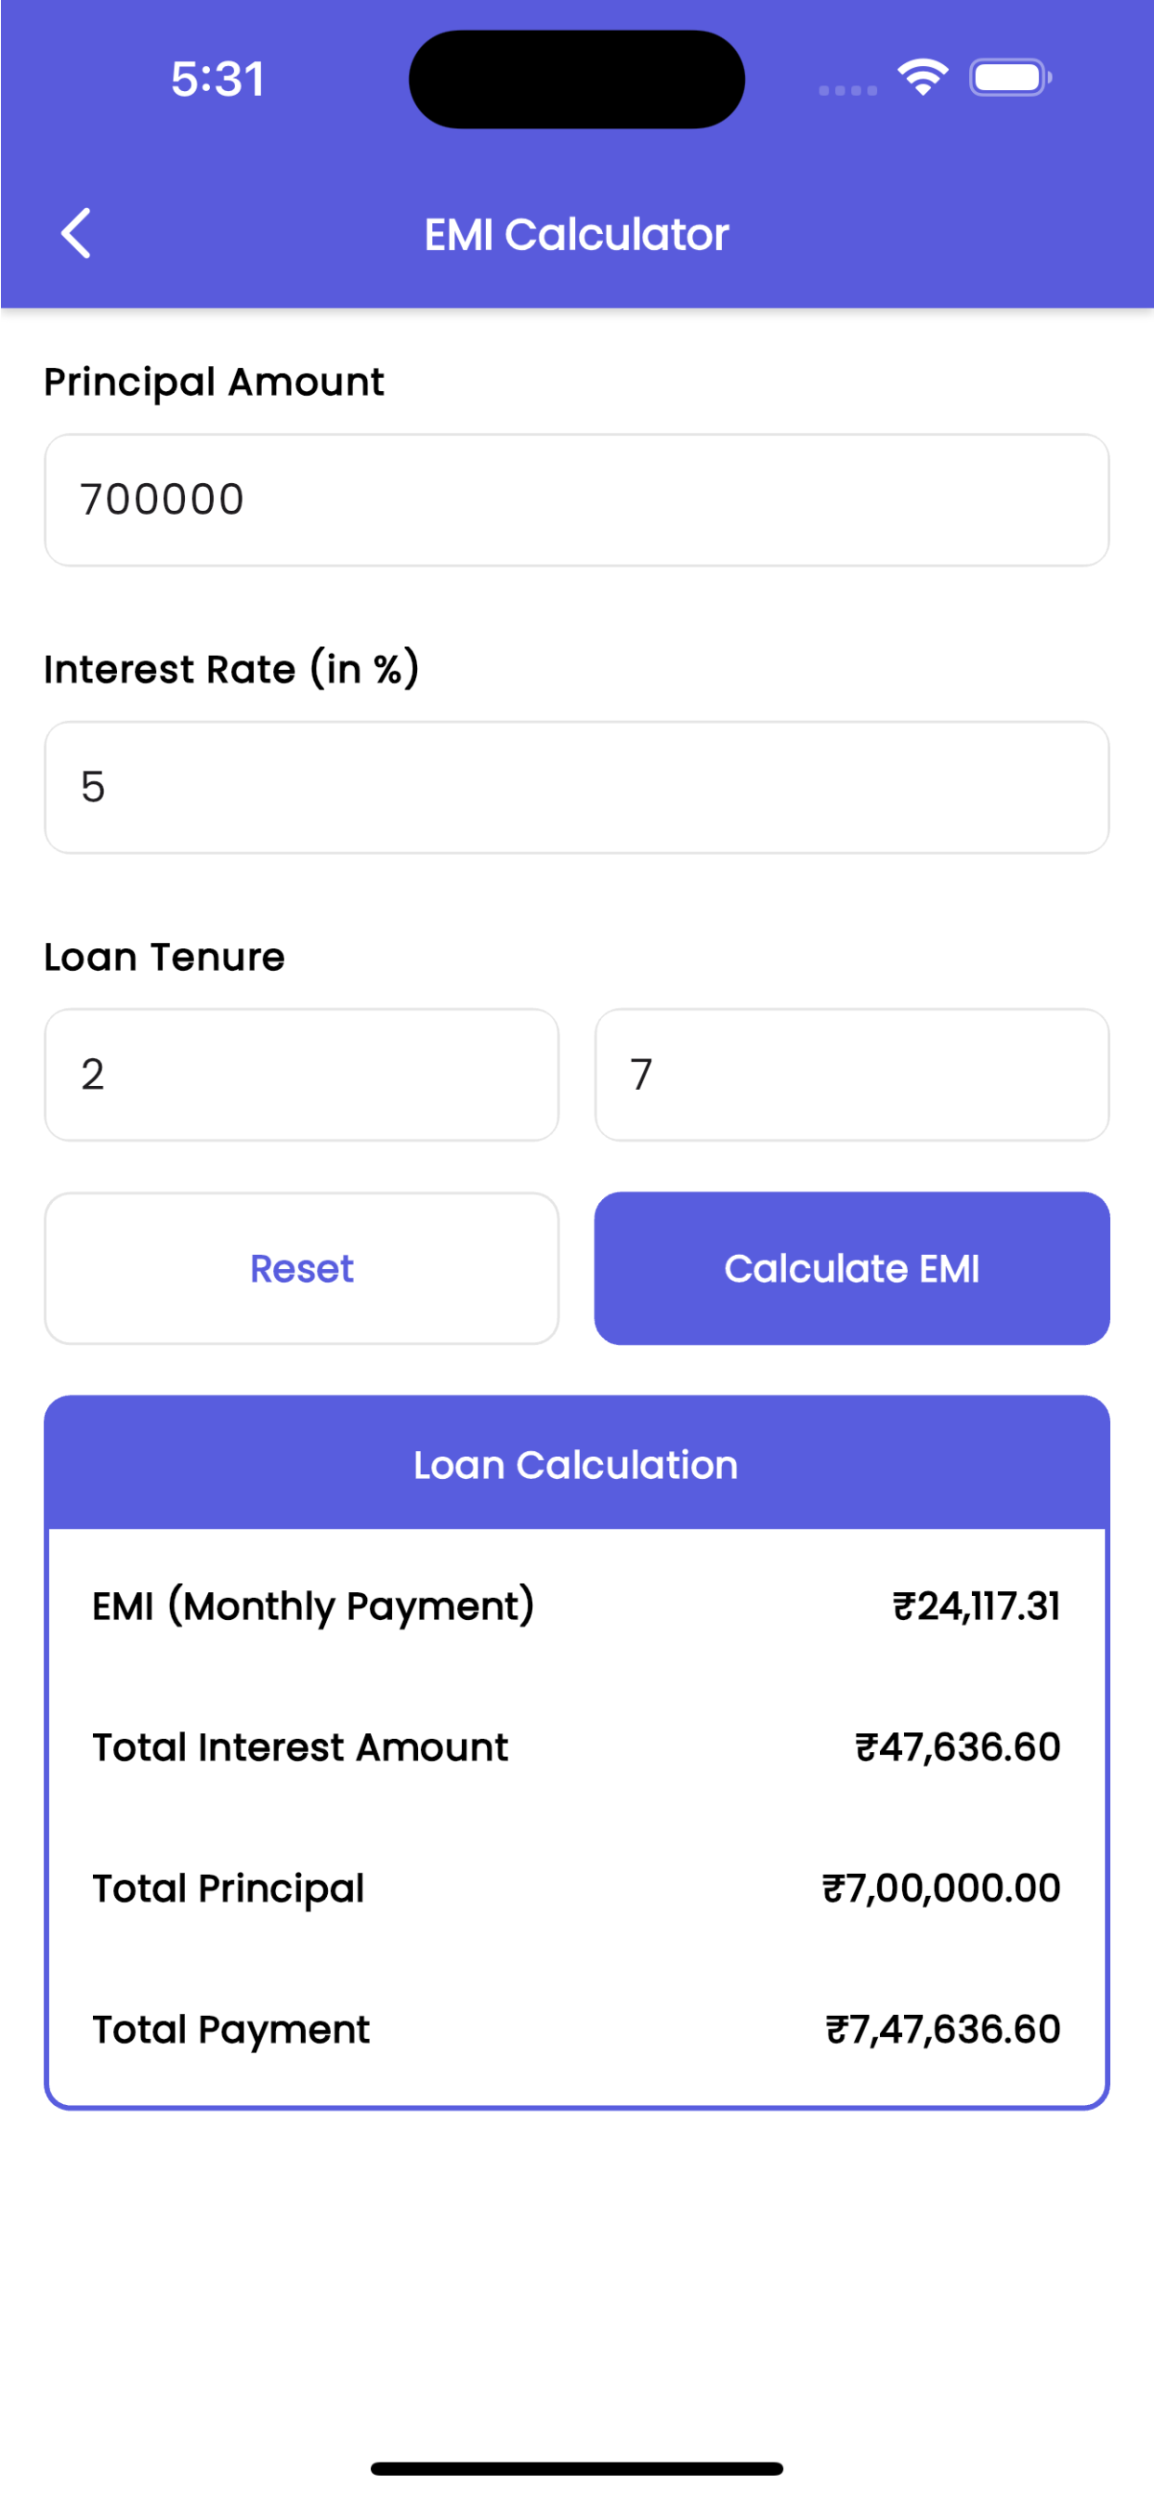
Task: Select the Total Interest Amount value ₹47,636.60
Action: [958, 1746]
